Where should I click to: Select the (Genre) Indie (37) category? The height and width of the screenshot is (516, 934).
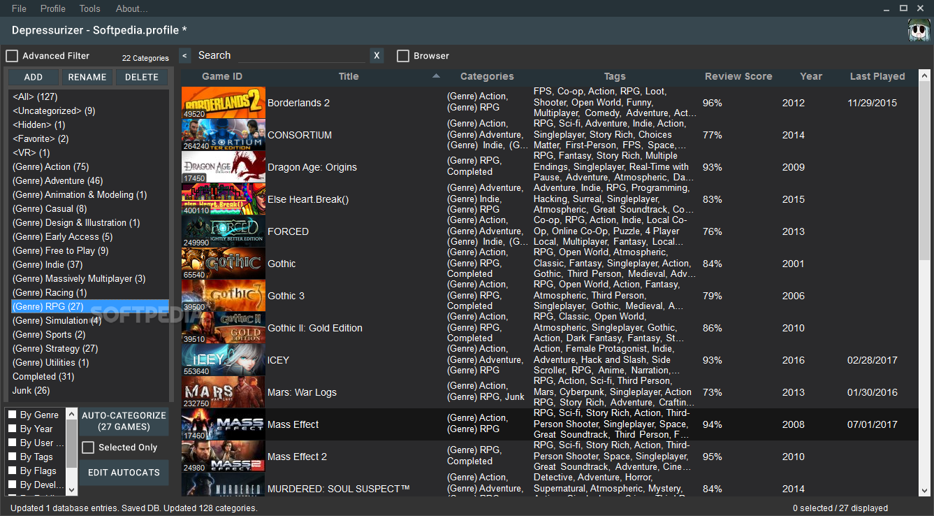tap(89, 265)
